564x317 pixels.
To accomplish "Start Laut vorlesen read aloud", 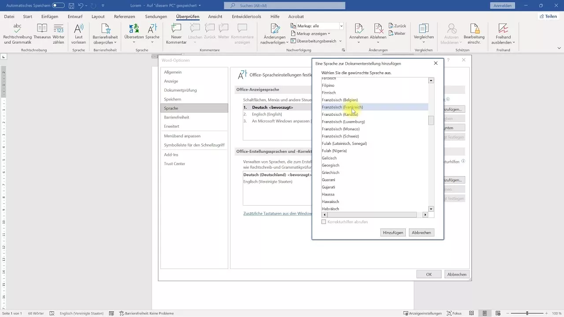I will tap(78, 29).
